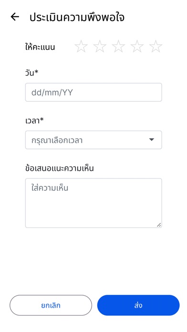Screen dimensions: 187x332
Task: Focus the dd/mm/YY date field
Action: [93, 92]
